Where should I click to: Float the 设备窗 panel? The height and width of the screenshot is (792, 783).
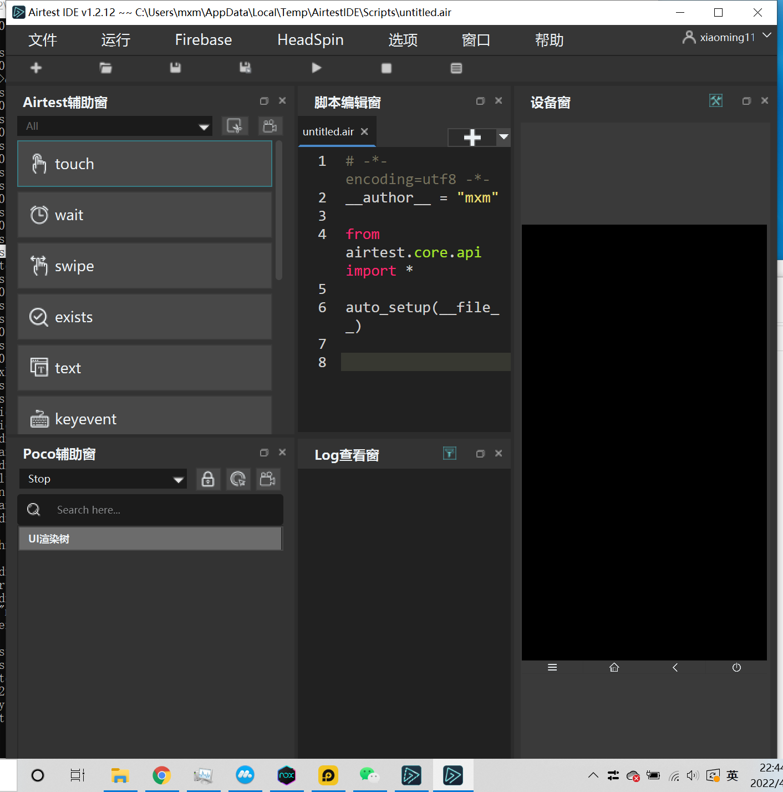coord(746,101)
